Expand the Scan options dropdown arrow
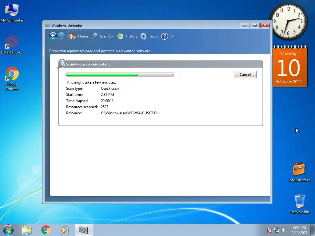The height and width of the screenshot is (236, 315). pos(112,36)
